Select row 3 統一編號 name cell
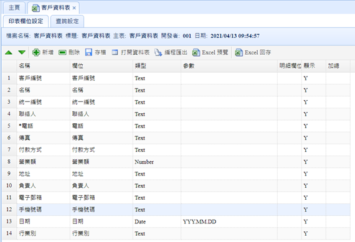The height and width of the screenshot is (242, 355). 44,102
